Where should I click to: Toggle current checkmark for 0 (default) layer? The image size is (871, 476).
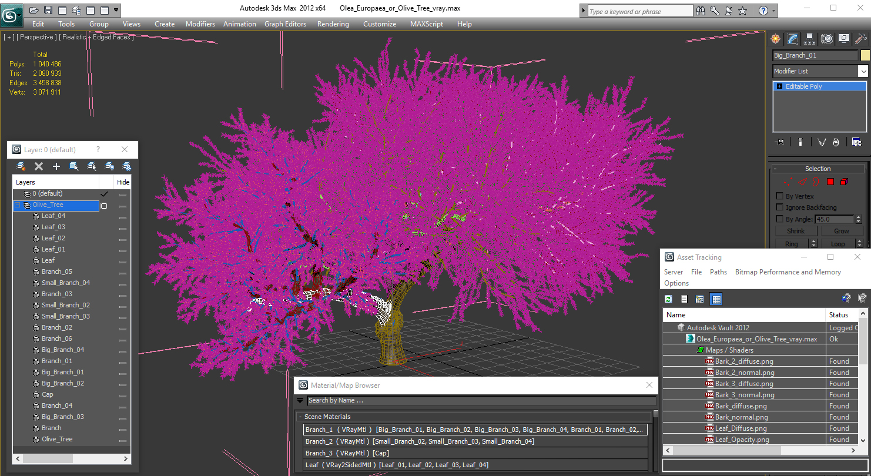[x=104, y=194]
